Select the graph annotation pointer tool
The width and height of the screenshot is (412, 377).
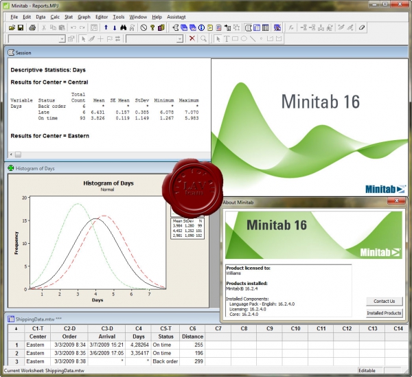click(x=218, y=39)
